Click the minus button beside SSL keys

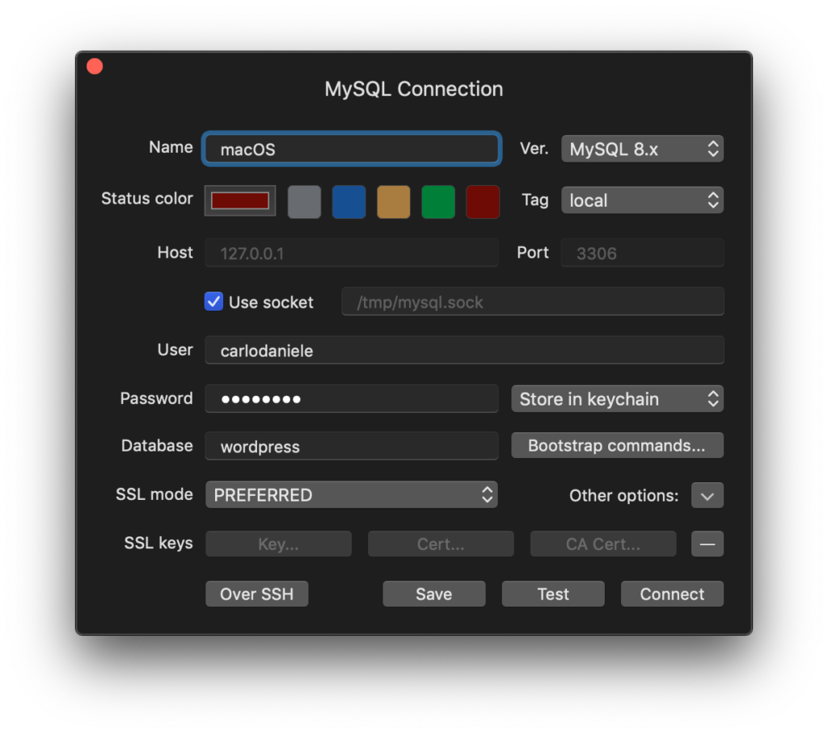[x=708, y=544]
